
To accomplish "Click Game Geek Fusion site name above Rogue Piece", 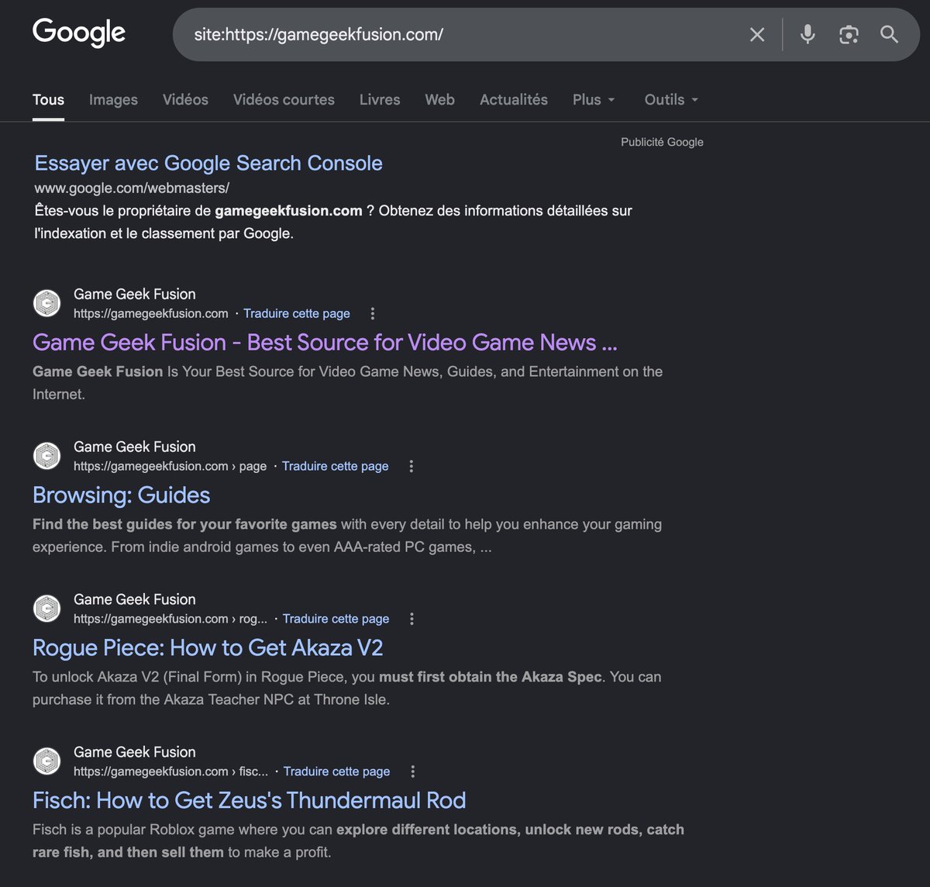I will tap(135, 599).
